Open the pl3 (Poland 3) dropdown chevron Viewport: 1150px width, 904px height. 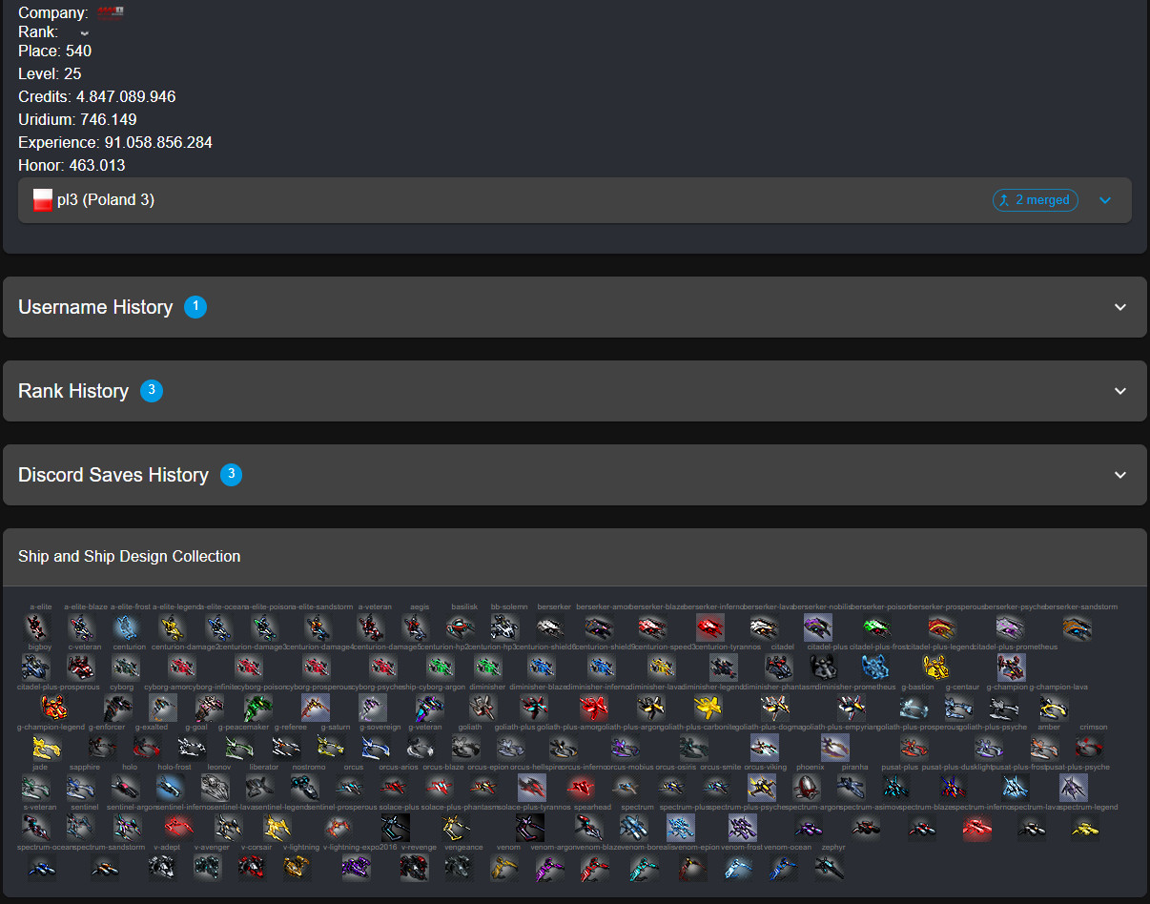[1105, 200]
